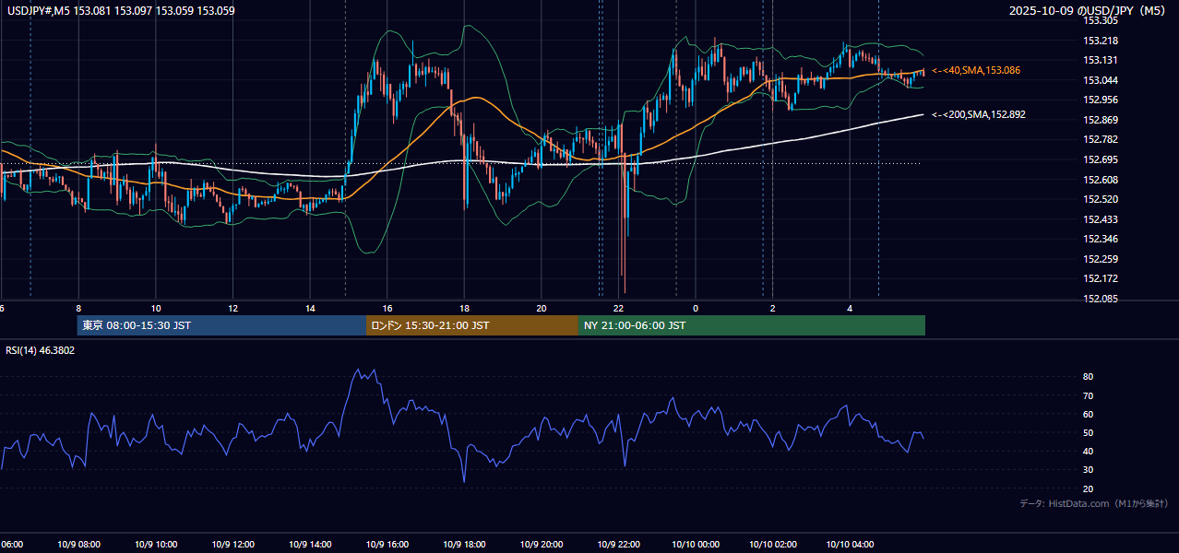Click the 10/9 14:00 bottom time label
Viewport: 1179px width, 553px height.
click(x=311, y=545)
